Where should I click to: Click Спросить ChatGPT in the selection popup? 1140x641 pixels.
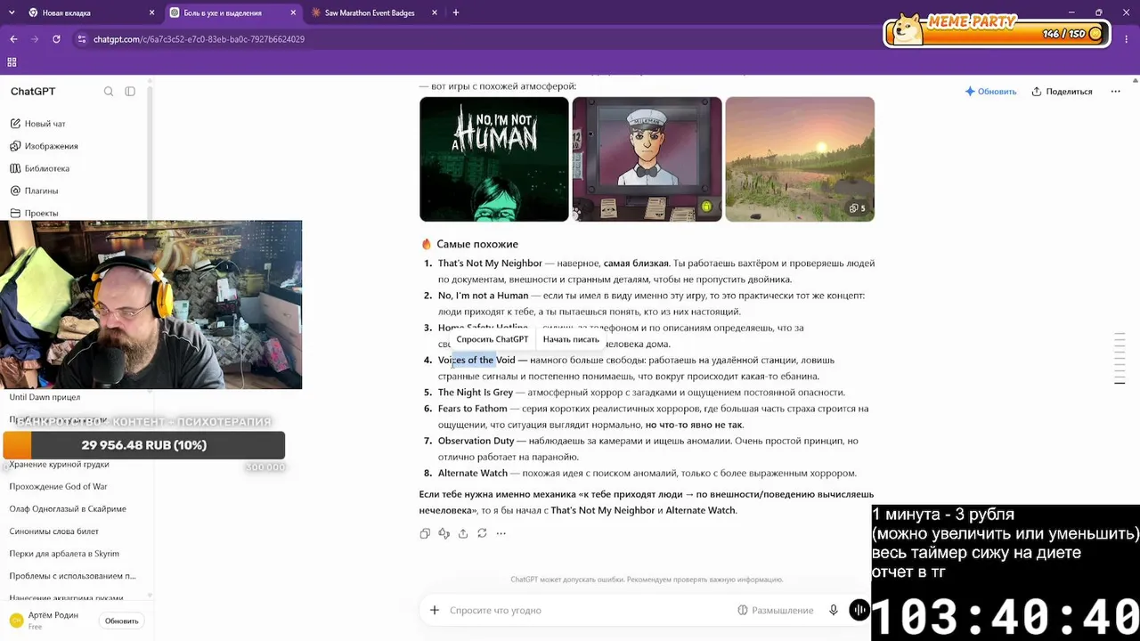[x=493, y=339]
